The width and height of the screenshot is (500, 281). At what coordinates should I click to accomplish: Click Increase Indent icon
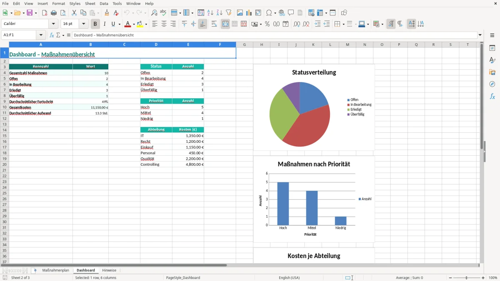click(x=317, y=24)
